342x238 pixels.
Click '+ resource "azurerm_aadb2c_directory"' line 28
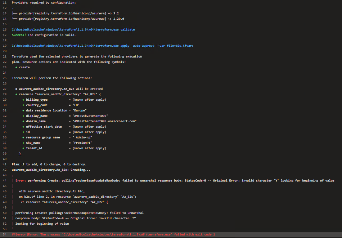point(58,94)
